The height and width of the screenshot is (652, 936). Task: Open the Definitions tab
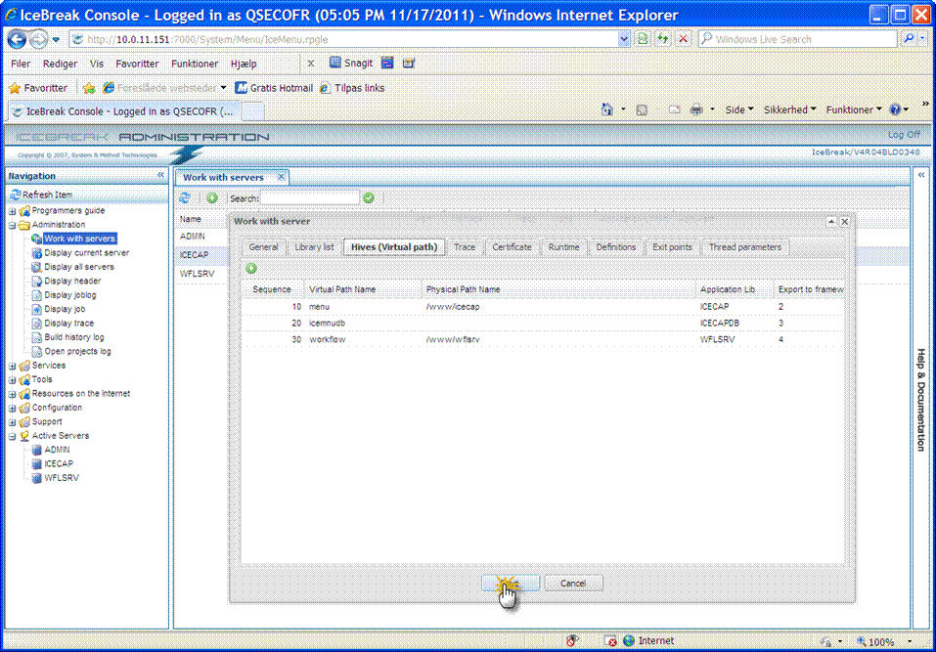(x=615, y=247)
